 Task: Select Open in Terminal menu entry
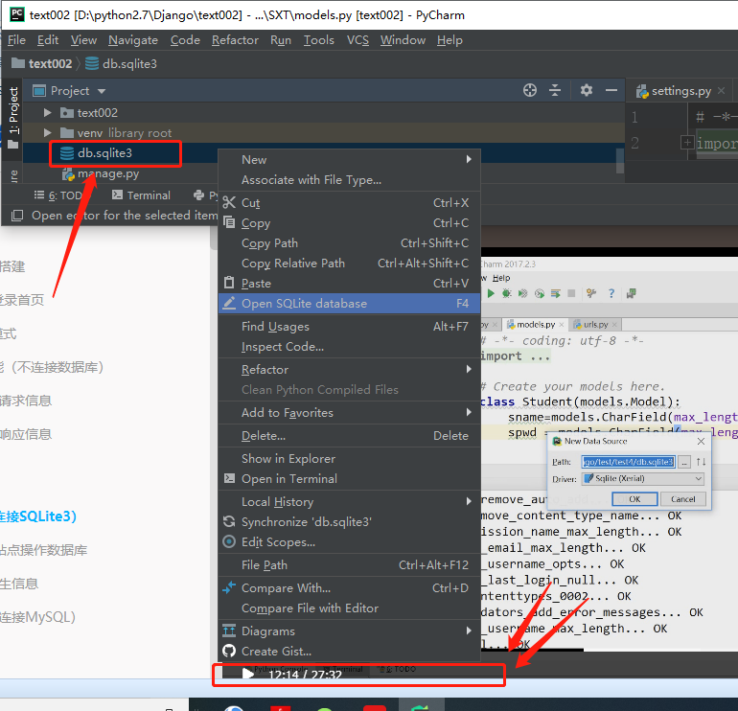coord(349,479)
